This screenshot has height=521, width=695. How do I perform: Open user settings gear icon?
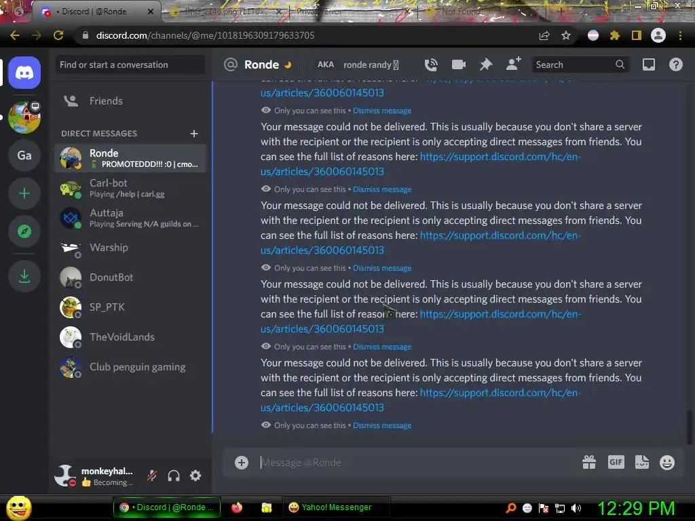(x=195, y=476)
